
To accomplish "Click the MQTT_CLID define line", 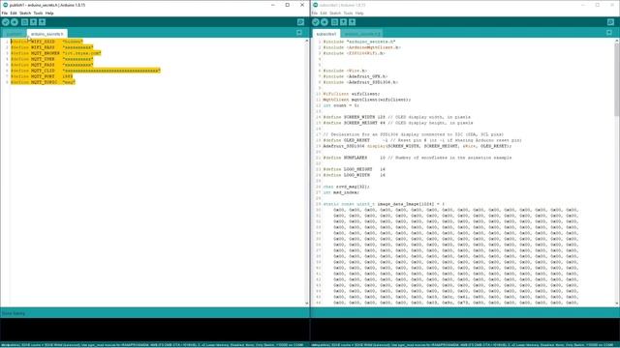I will click(85, 71).
